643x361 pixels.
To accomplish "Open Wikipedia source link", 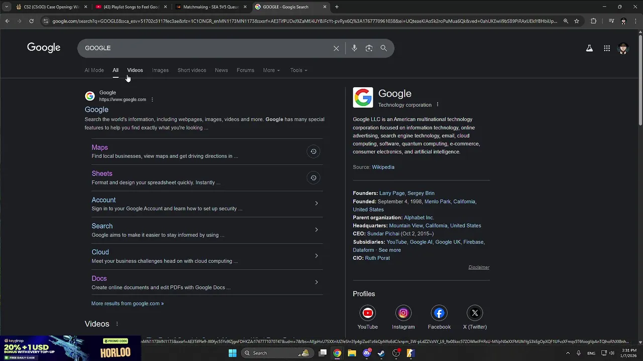I will tap(383, 167).
